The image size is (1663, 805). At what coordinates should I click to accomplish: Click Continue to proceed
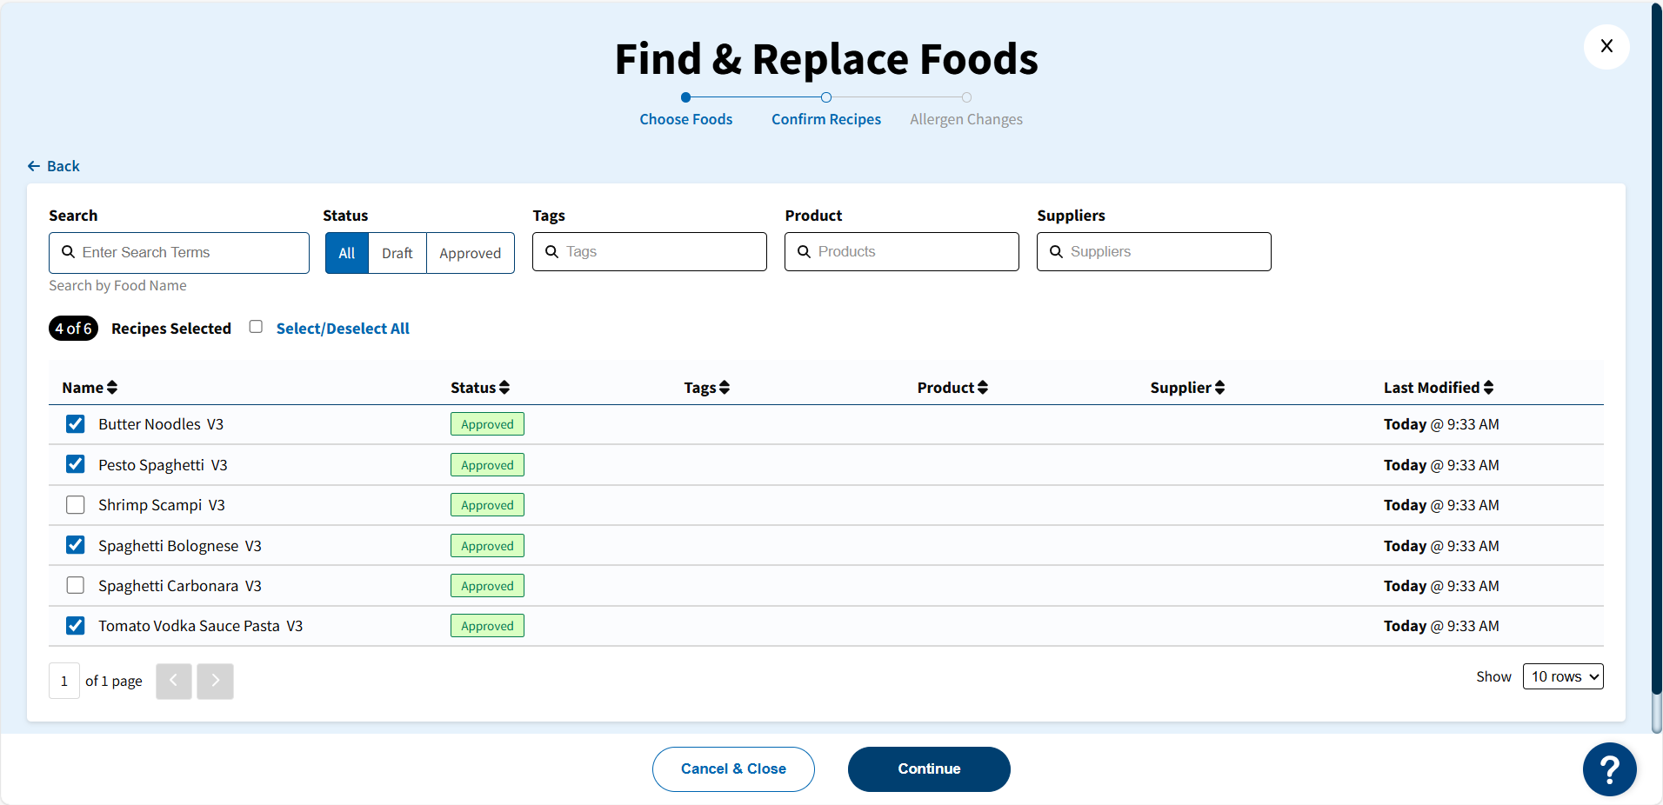click(928, 768)
